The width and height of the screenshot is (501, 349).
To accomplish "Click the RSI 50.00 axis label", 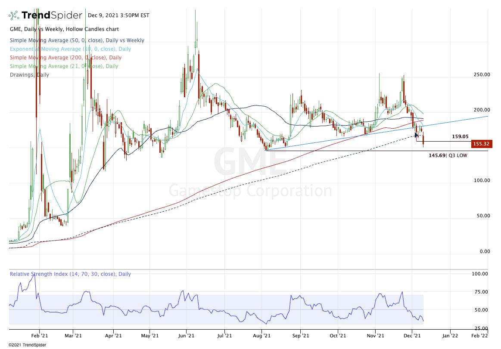I will [482, 310].
